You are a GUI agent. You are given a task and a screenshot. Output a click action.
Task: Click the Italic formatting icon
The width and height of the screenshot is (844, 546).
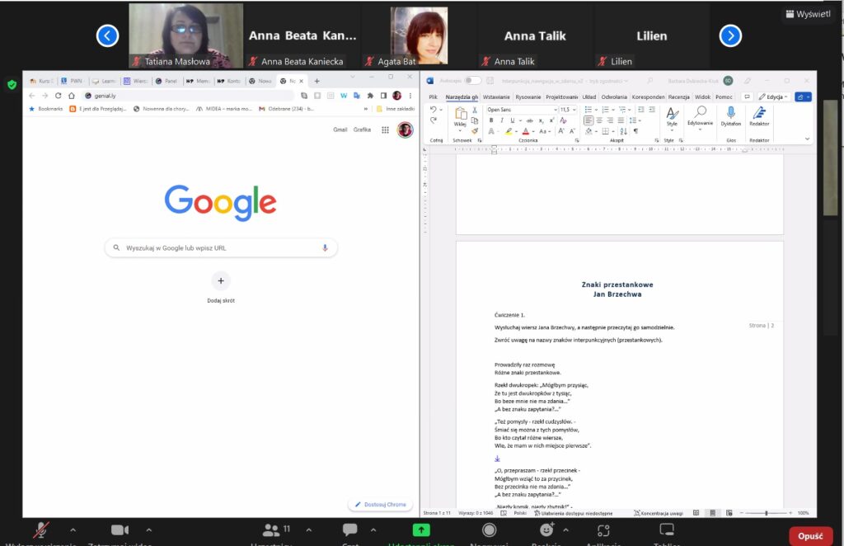(x=501, y=120)
